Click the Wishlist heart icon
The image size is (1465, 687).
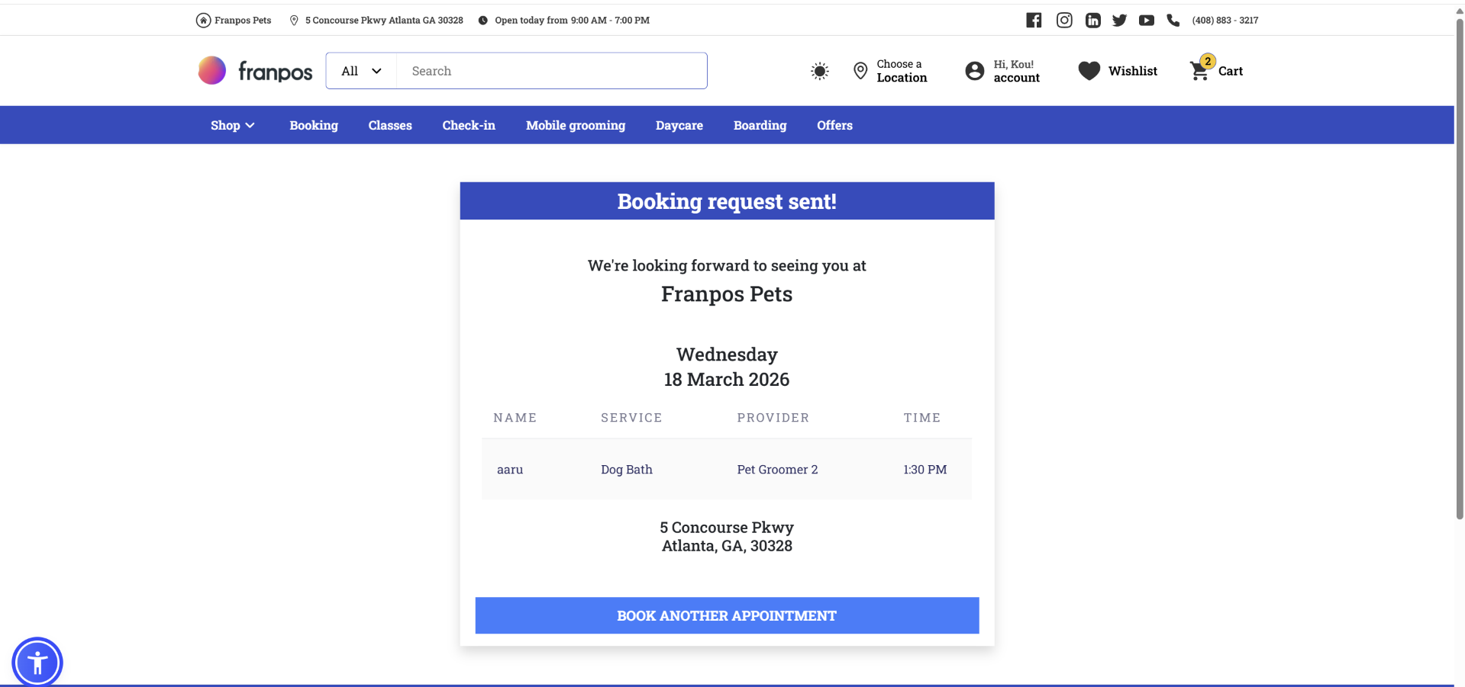pos(1089,71)
